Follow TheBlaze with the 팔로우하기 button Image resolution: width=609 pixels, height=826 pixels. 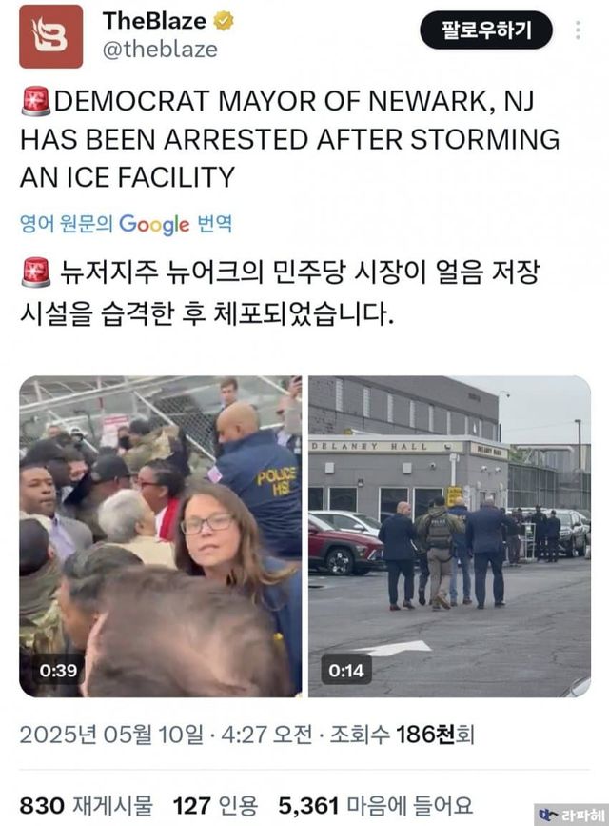pyautogui.click(x=486, y=30)
